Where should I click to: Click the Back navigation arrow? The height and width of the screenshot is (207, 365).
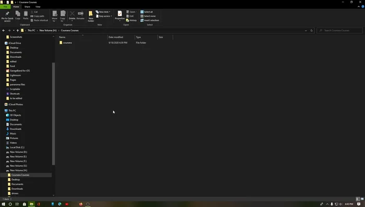click(4, 30)
